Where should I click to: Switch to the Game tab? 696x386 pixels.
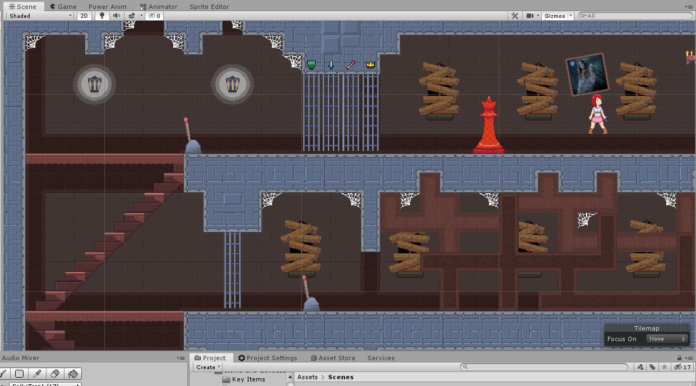(63, 7)
